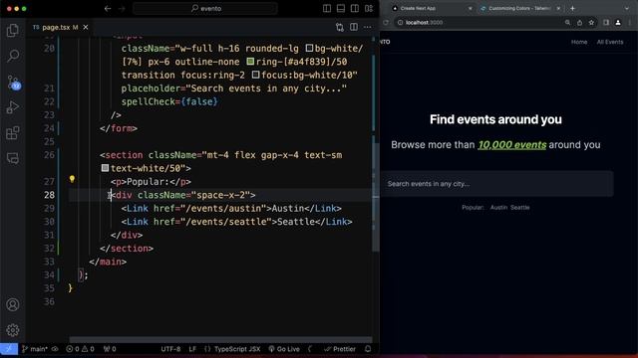Toggle the bottom panel in VS Code

click(341, 9)
